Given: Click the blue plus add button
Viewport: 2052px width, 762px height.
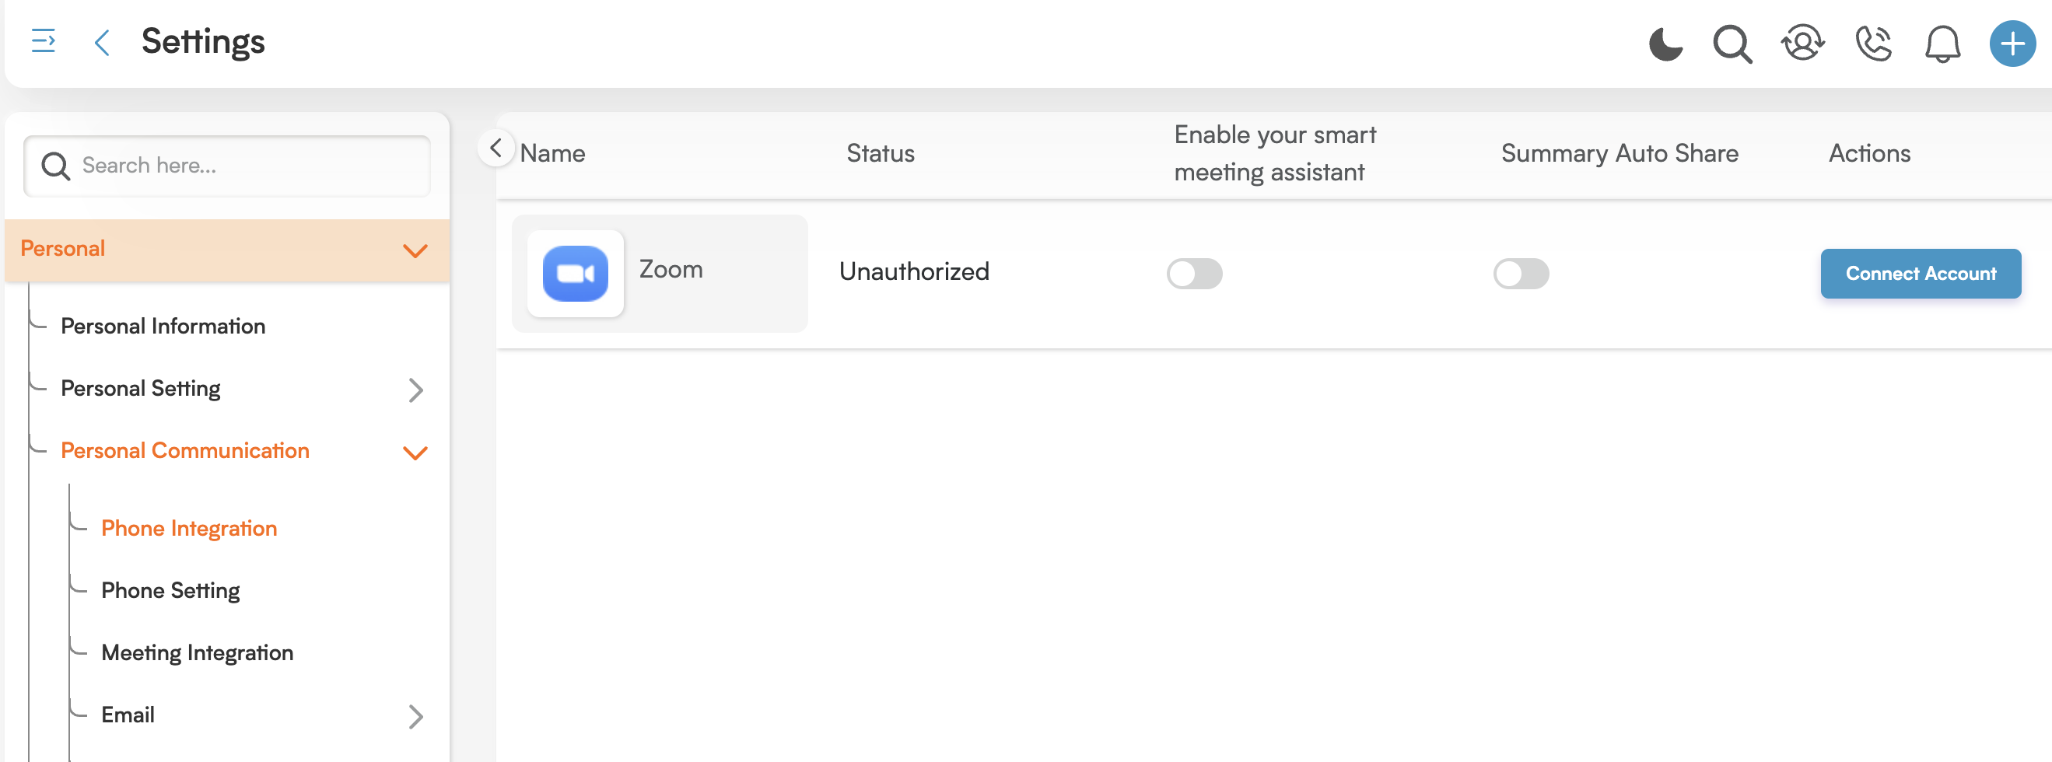Looking at the screenshot, I should coord(2012,43).
